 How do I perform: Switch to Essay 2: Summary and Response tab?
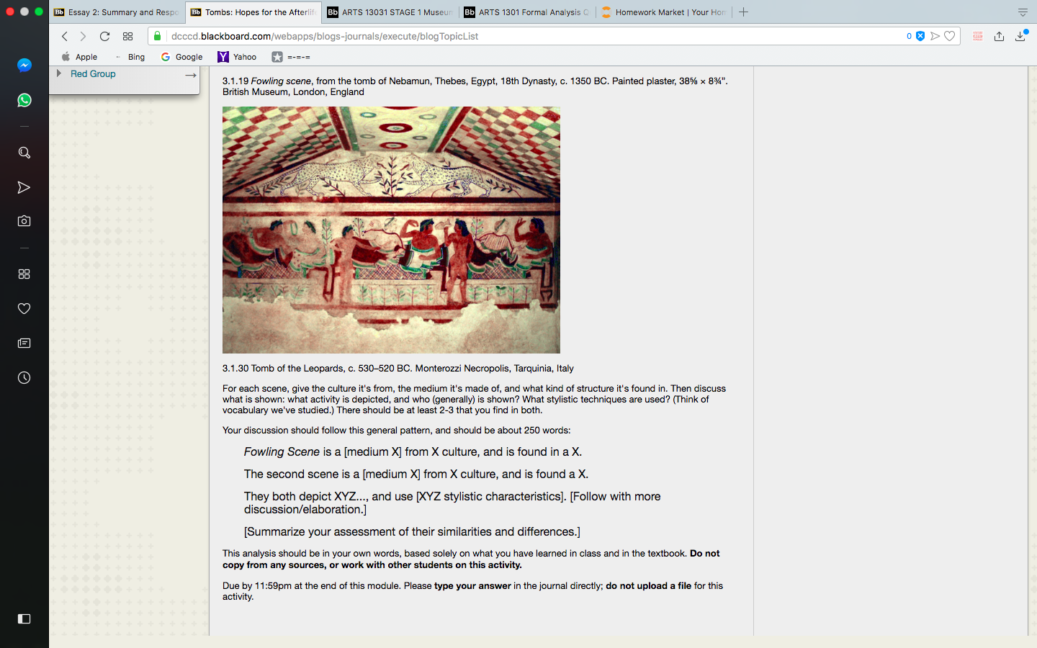tap(117, 12)
